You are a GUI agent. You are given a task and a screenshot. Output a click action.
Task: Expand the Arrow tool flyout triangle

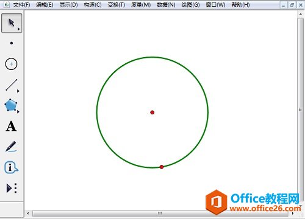pyautogui.click(x=19, y=29)
